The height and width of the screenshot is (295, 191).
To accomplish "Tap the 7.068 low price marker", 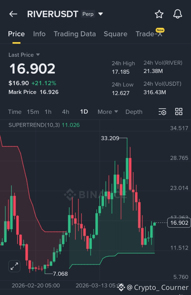I will [60, 274].
